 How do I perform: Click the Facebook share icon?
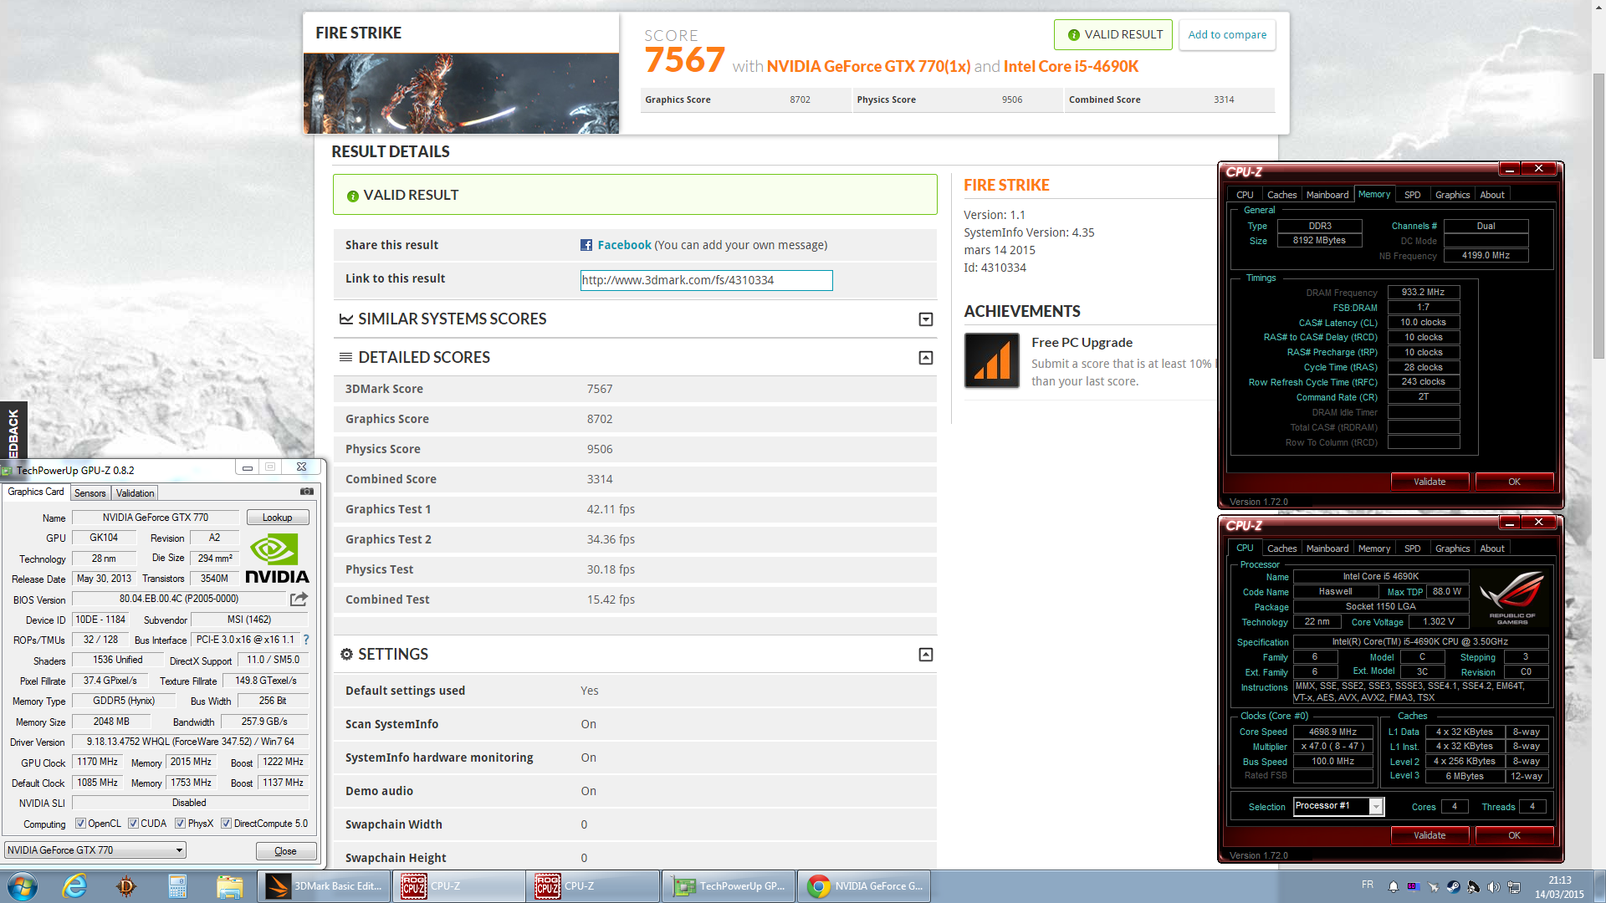(x=586, y=245)
